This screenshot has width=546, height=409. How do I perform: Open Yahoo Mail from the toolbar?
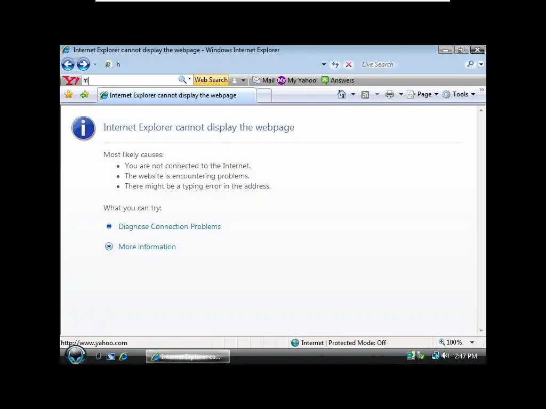coord(263,80)
